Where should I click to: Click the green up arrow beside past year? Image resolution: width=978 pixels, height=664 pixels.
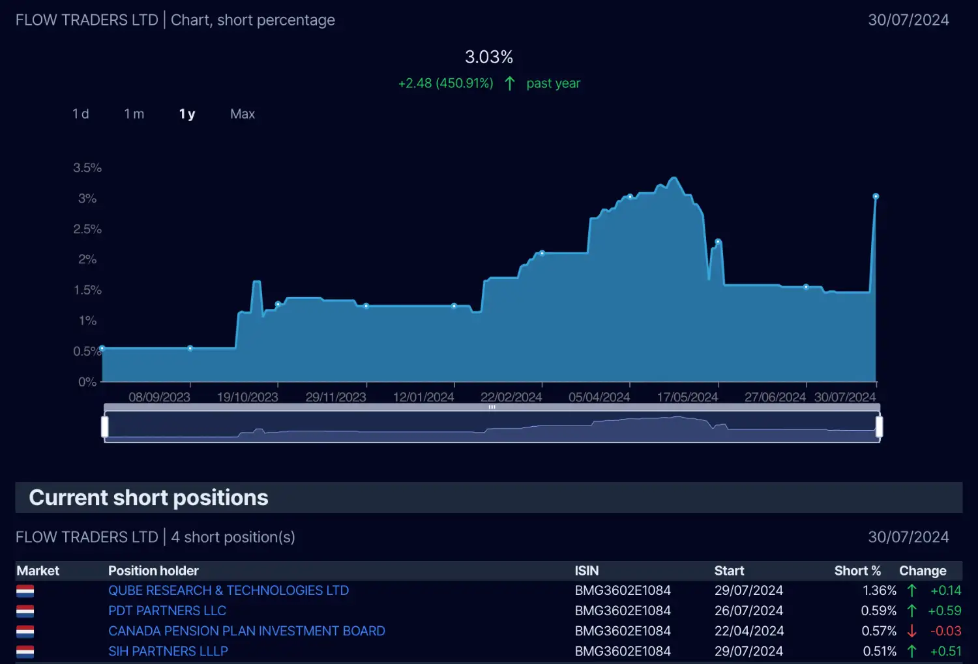tap(510, 83)
